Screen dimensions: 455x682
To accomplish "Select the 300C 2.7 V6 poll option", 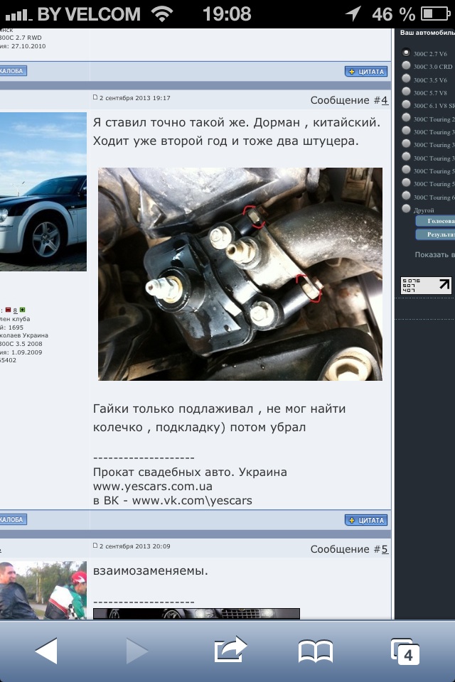I will (x=406, y=53).
